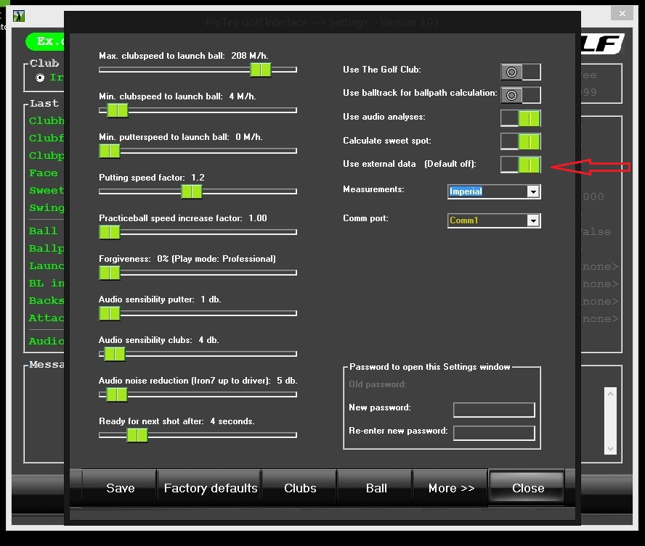Open the Clubs settings page
This screenshot has width=645, height=546.
point(300,488)
